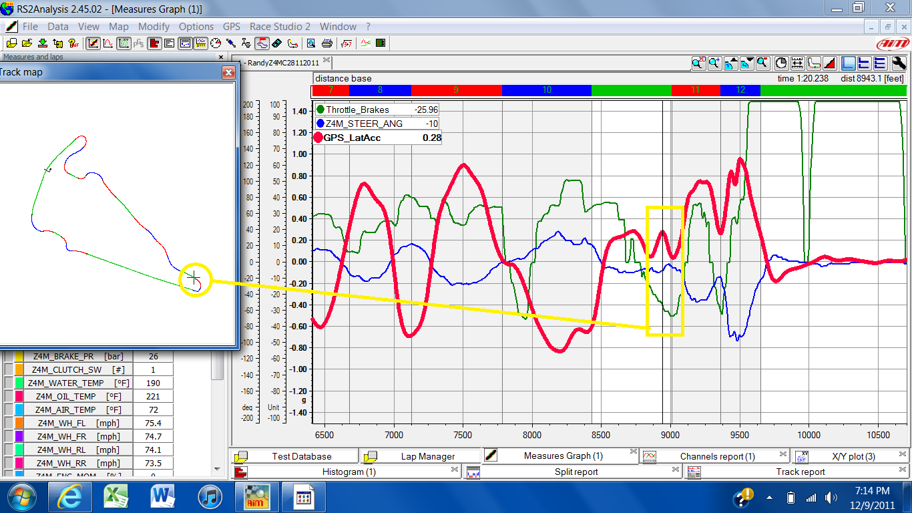Click the distance ruler arrows icon
The width and height of the screenshot is (912, 513).
(x=797, y=63)
